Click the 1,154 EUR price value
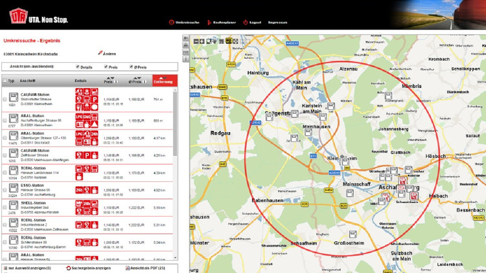The height and width of the screenshot is (273, 486). point(111,100)
